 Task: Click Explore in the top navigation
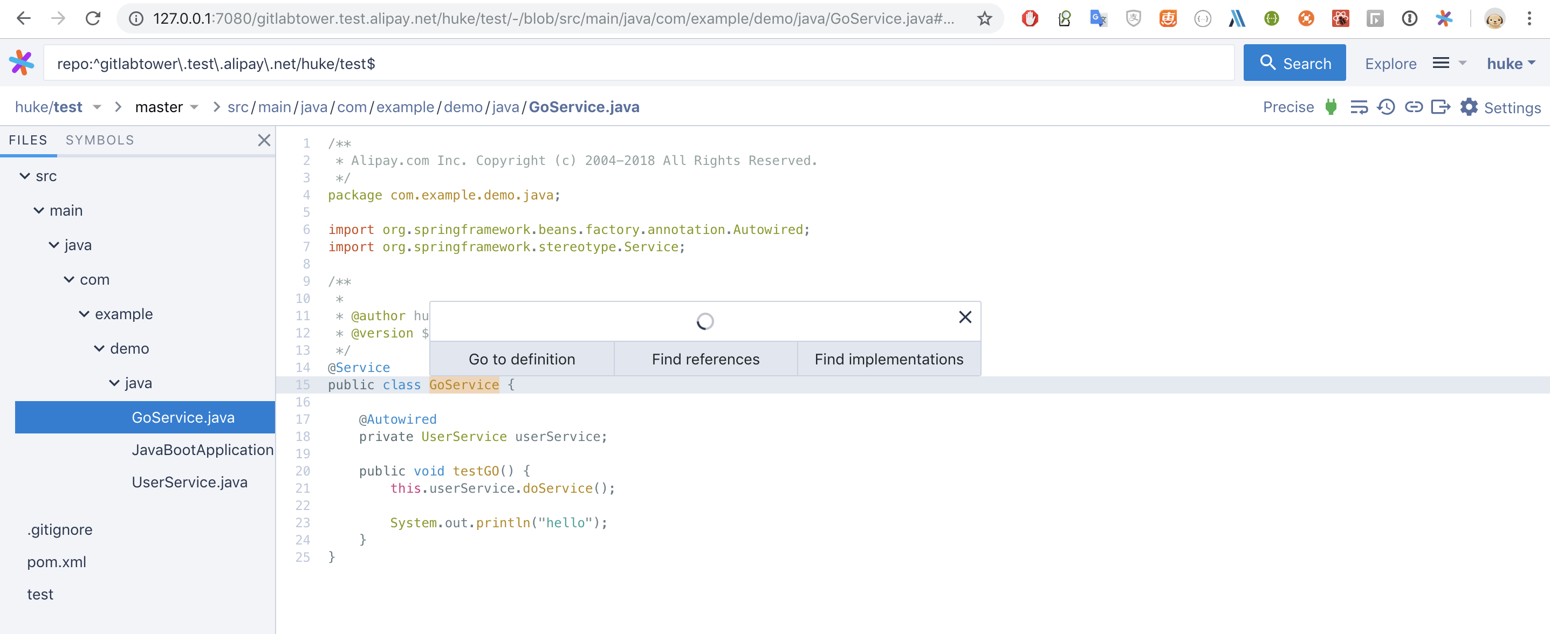1390,63
